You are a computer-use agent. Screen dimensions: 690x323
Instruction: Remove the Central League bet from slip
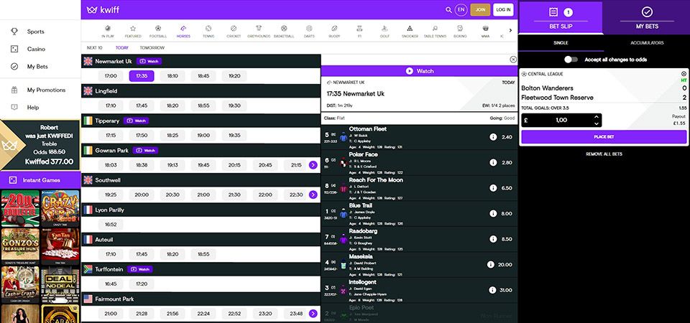pyautogui.click(x=684, y=74)
